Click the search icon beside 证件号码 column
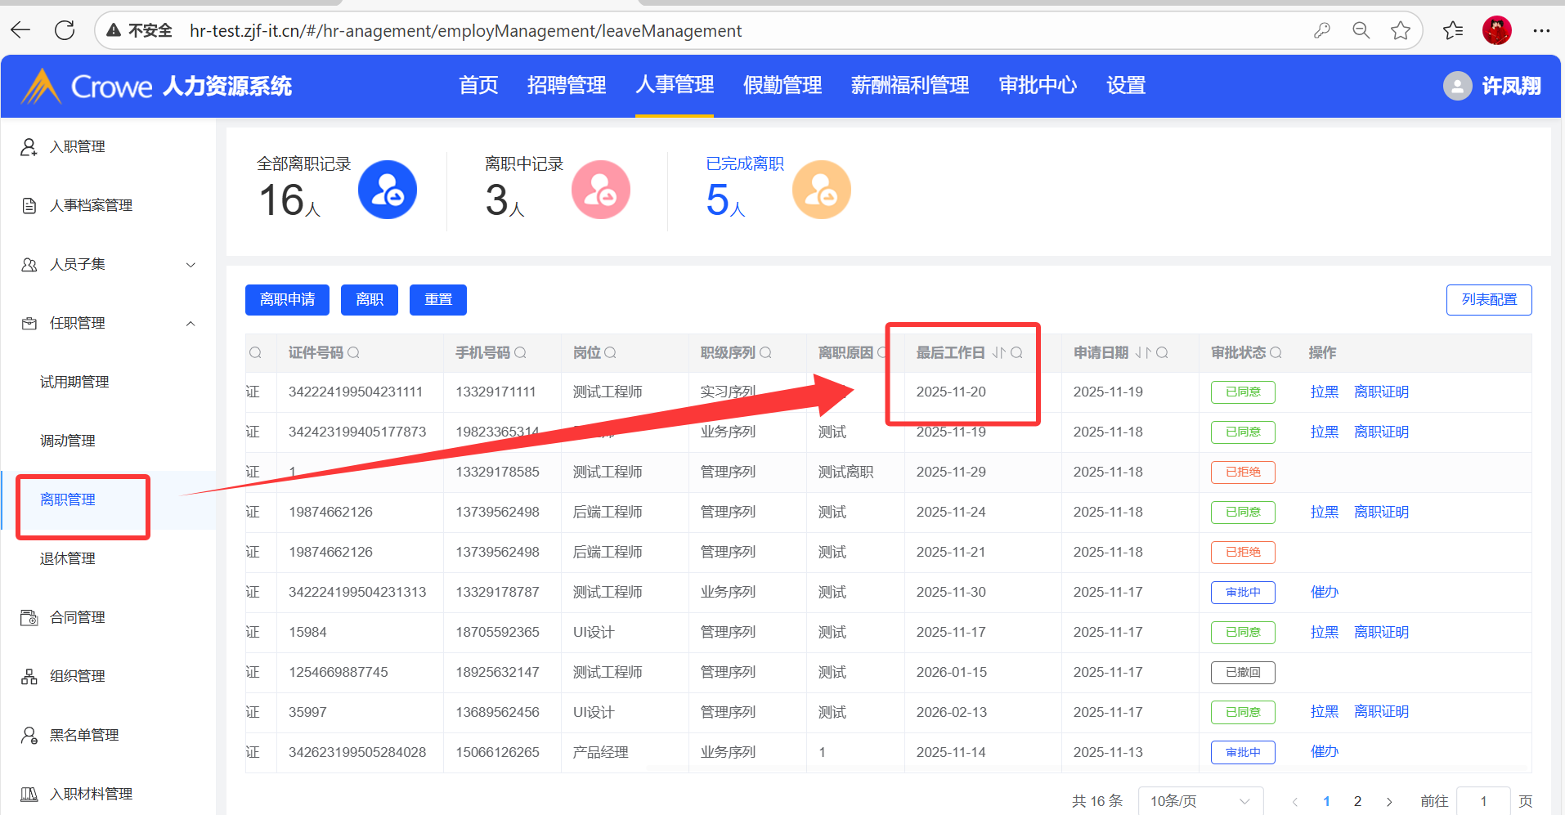 pos(353,353)
